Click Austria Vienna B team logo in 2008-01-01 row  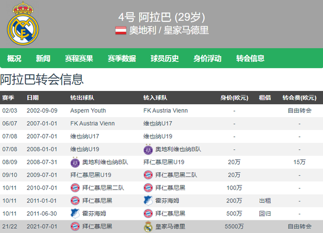click(x=148, y=149)
